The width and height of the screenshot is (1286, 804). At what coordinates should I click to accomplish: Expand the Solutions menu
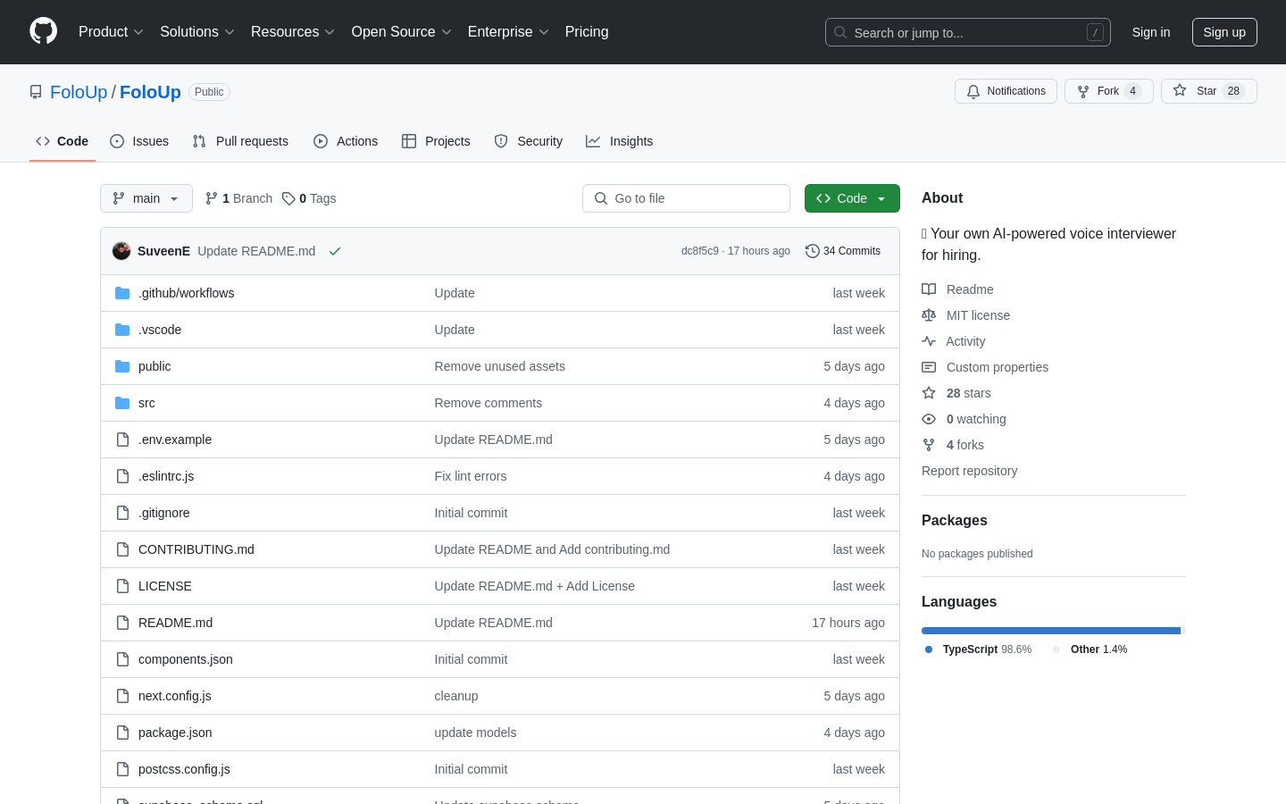coord(197,32)
